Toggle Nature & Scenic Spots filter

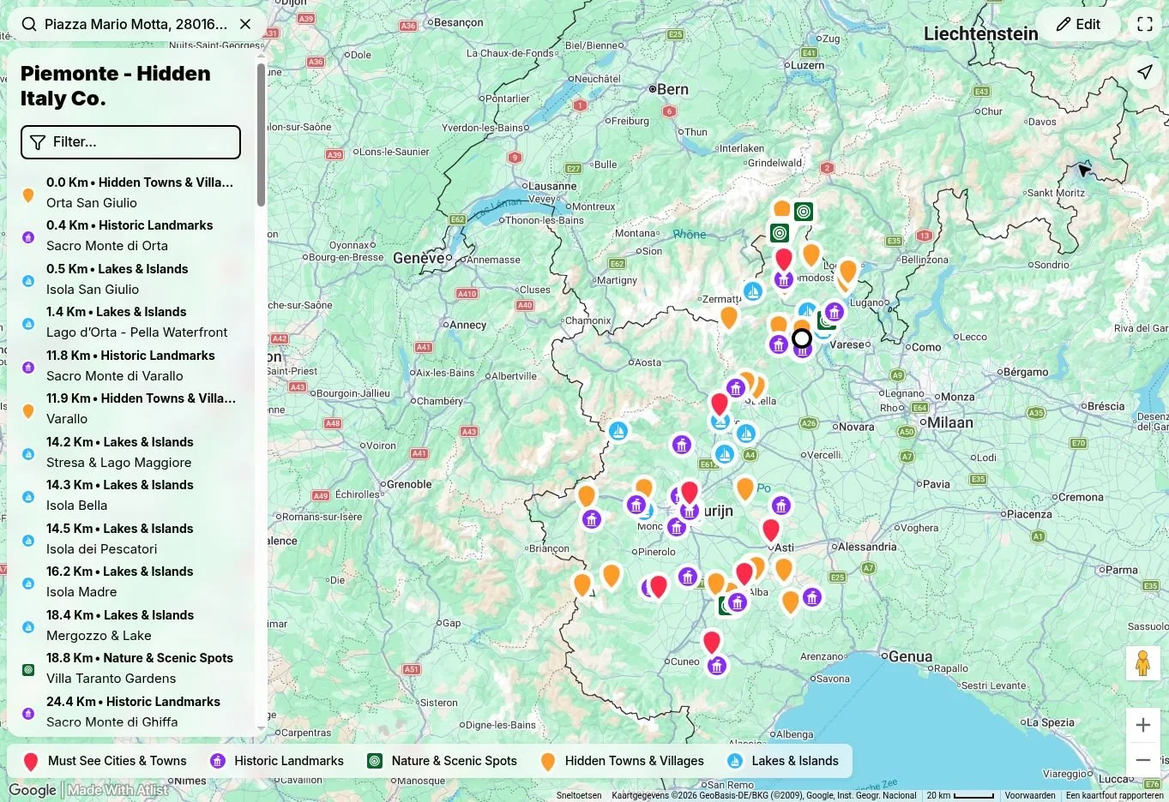tap(442, 761)
